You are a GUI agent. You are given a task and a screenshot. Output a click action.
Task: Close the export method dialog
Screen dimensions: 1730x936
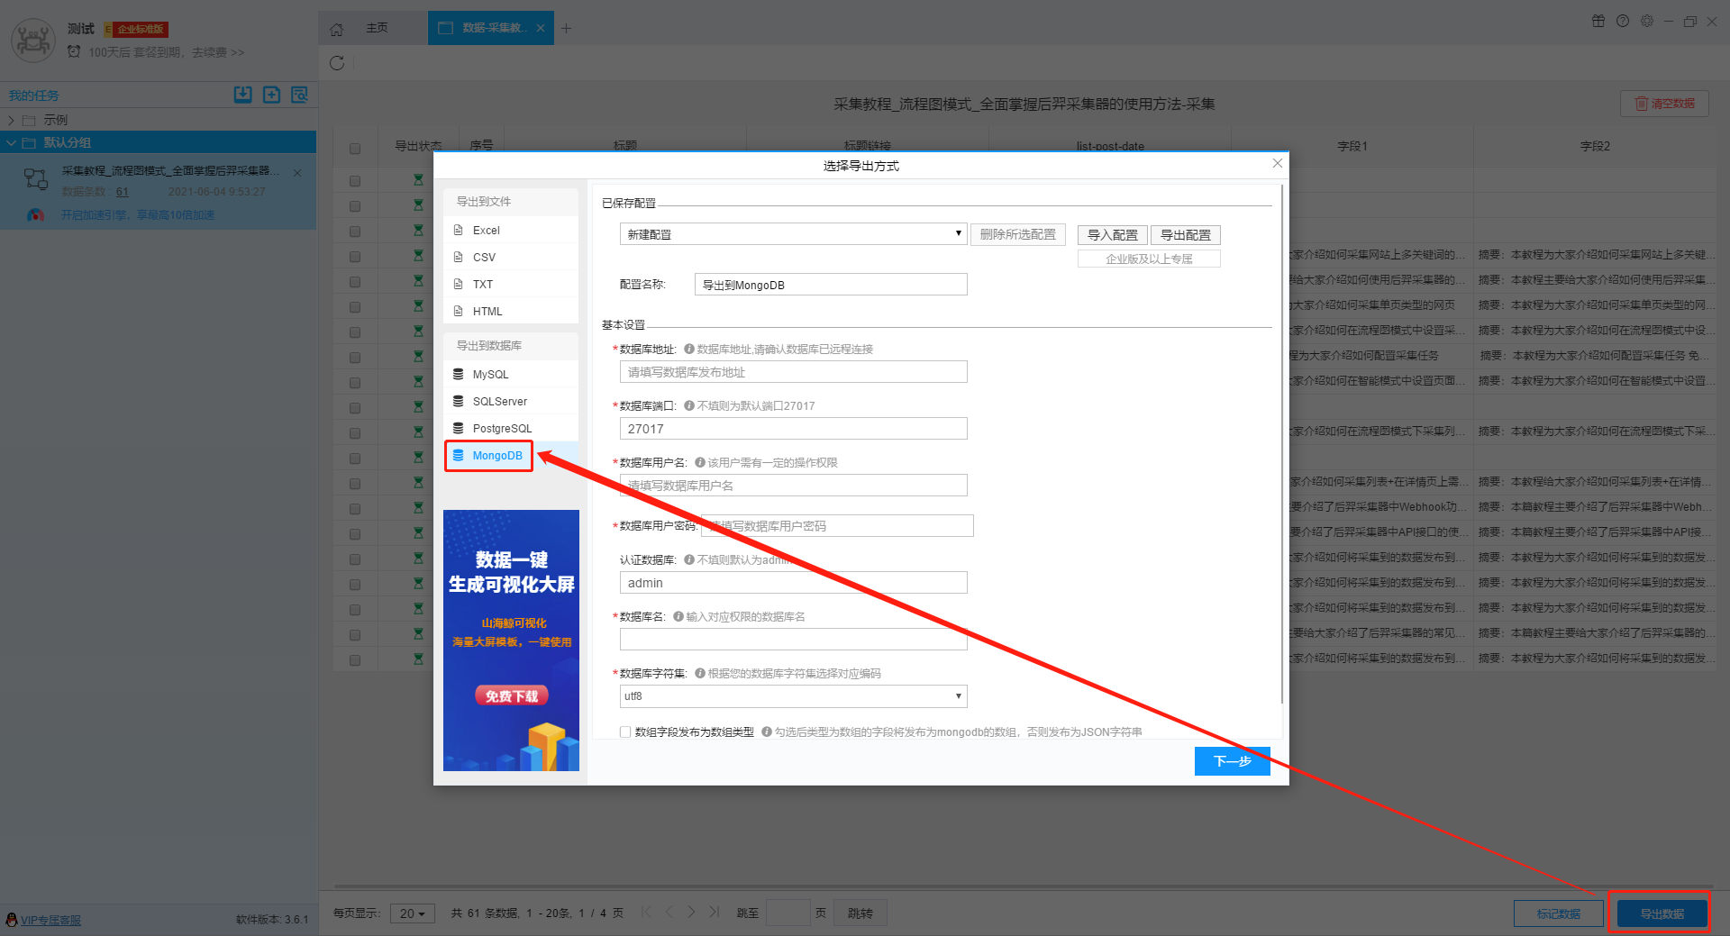[x=1277, y=163]
